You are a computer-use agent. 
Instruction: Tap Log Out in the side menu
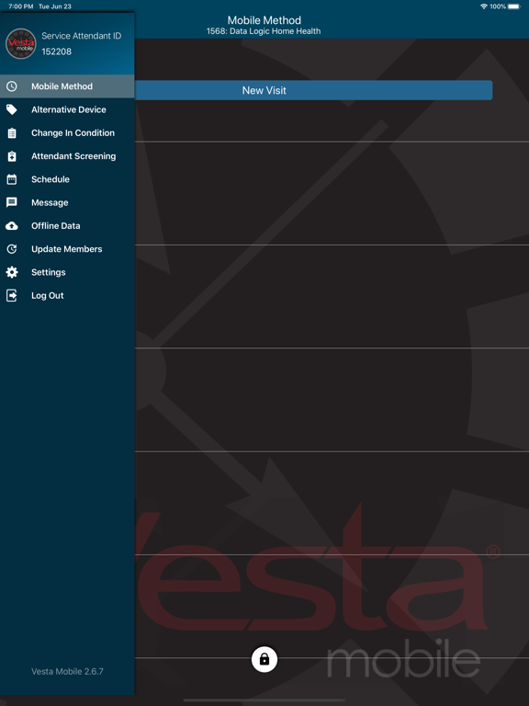67,295
